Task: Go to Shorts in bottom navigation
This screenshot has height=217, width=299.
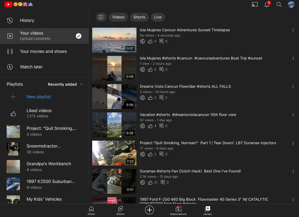Action: pos(120,210)
